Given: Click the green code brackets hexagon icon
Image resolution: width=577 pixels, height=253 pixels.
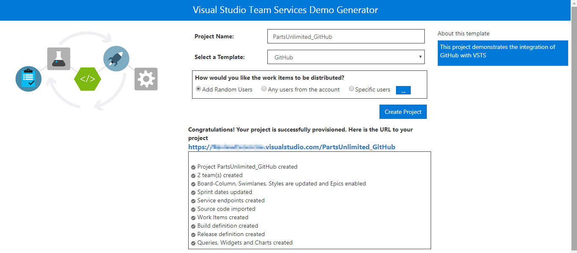Looking at the screenshot, I should click(88, 79).
